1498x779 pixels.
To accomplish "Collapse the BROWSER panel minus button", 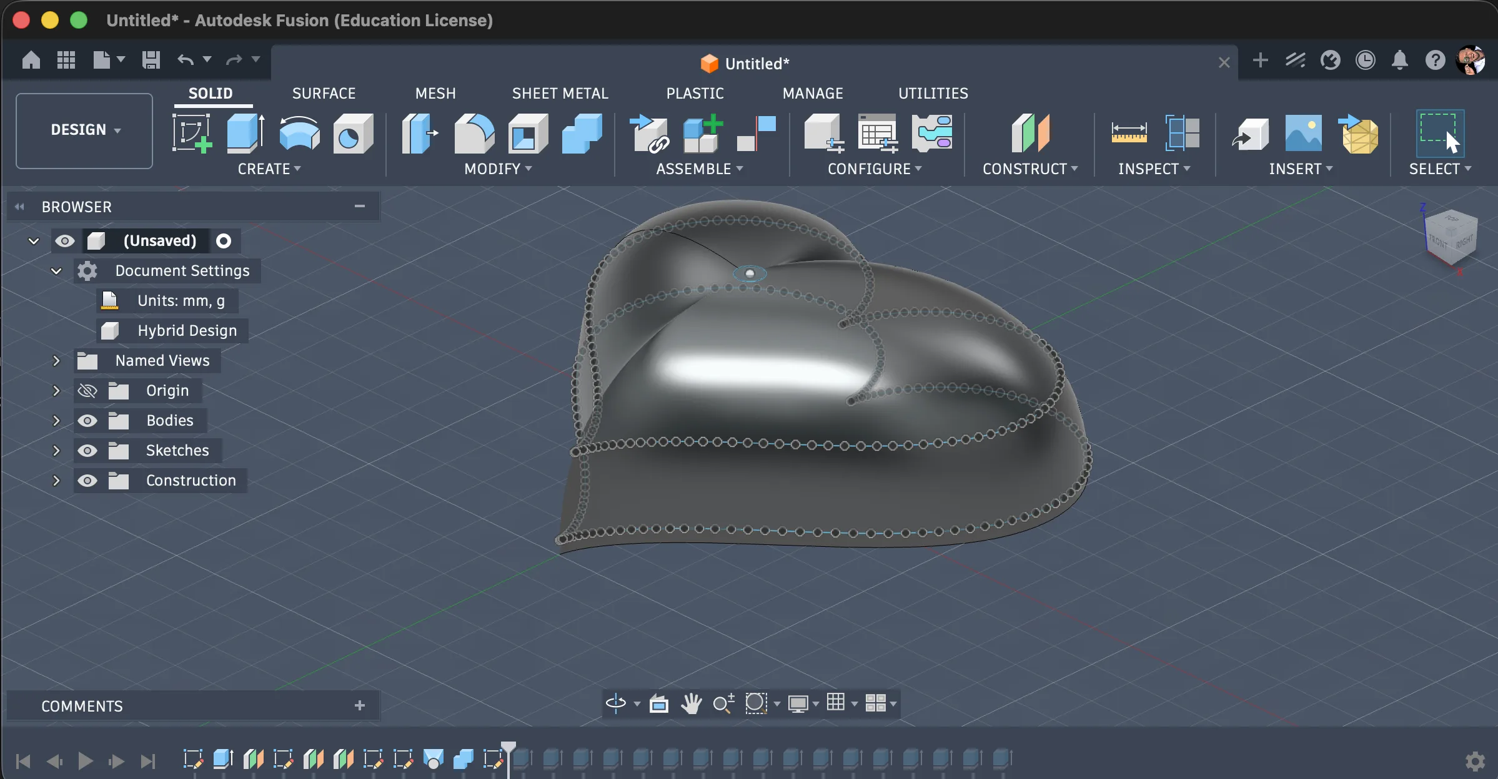I will [x=359, y=206].
